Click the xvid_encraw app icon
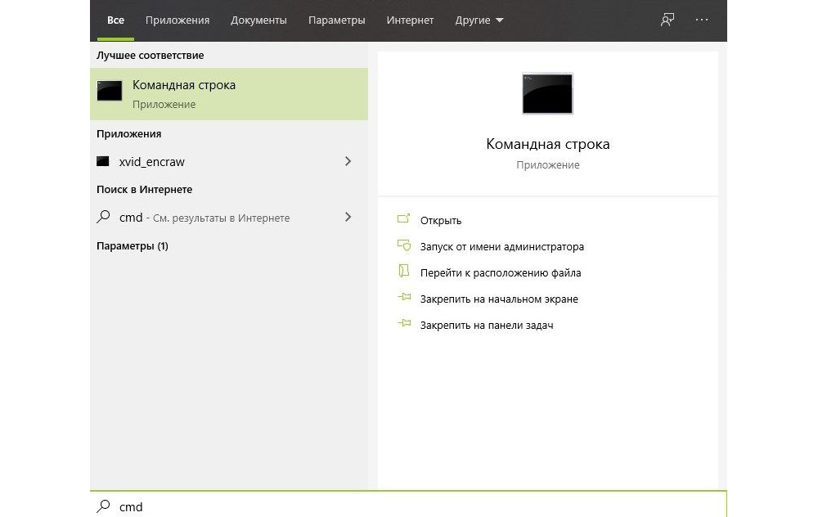 (x=103, y=162)
